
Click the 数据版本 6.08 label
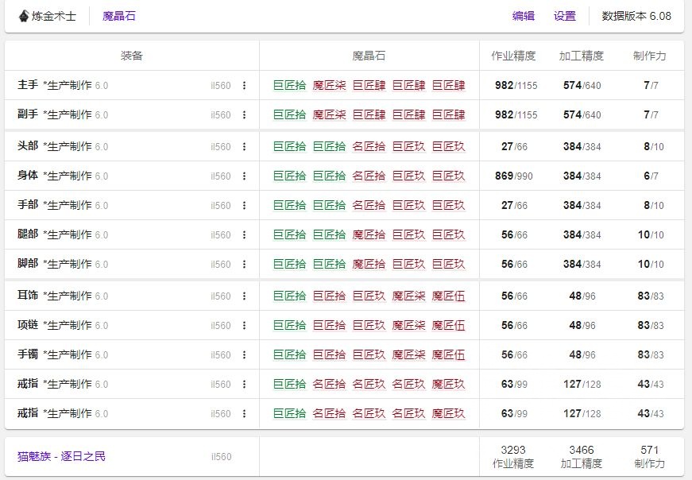[636, 16]
